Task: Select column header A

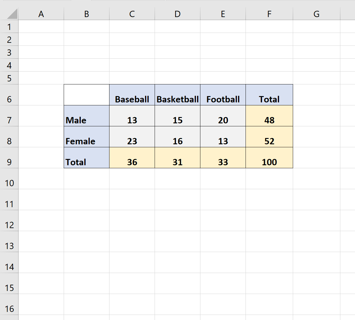Action: [41, 14]
